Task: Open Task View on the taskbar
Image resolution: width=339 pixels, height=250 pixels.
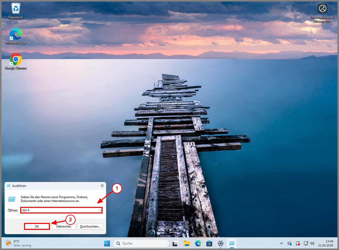Action: tap(175, 243)
